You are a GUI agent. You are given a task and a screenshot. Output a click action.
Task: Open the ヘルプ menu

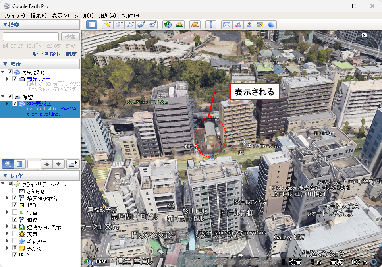coord(131,15)
